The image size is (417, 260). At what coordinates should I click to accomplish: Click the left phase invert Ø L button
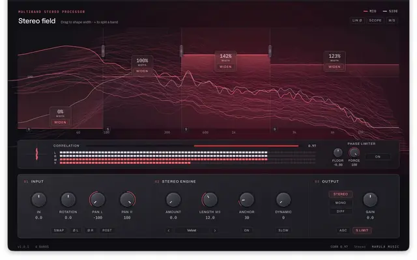click(x=76, y=230)
